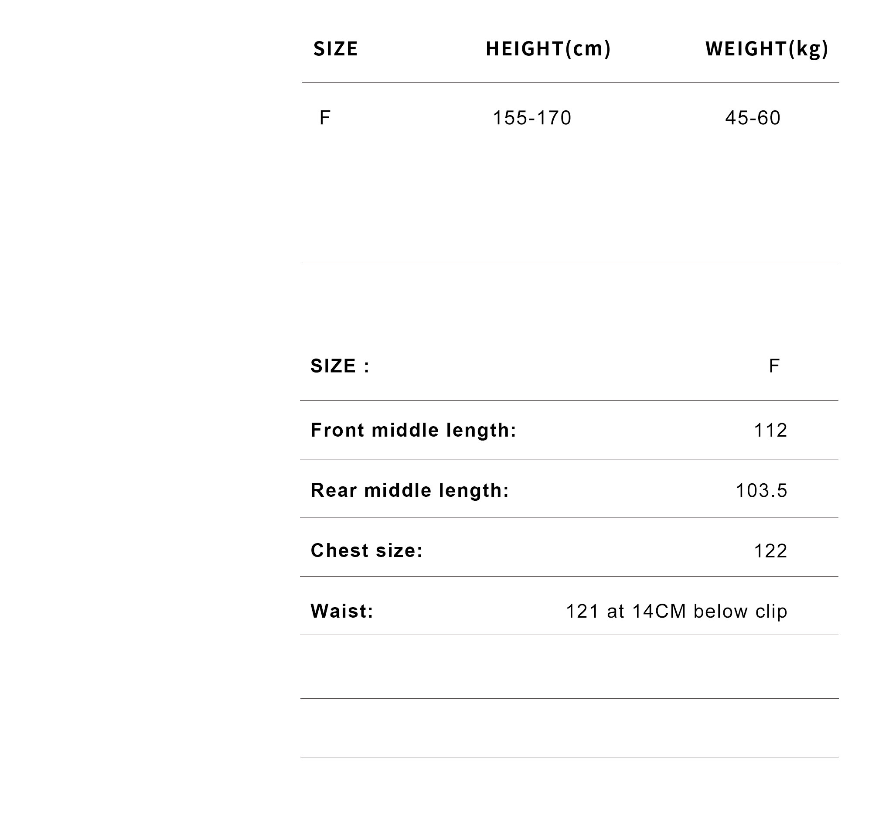Click the 103.5 rear length value

pos(761,490)
